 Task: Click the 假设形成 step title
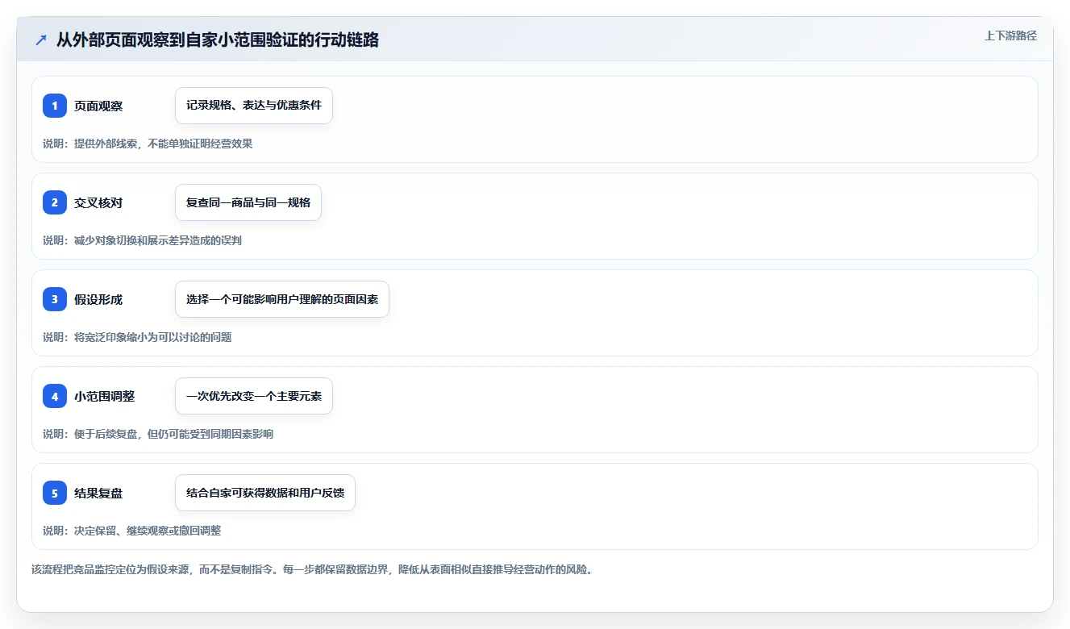click(x=98, y=299)
